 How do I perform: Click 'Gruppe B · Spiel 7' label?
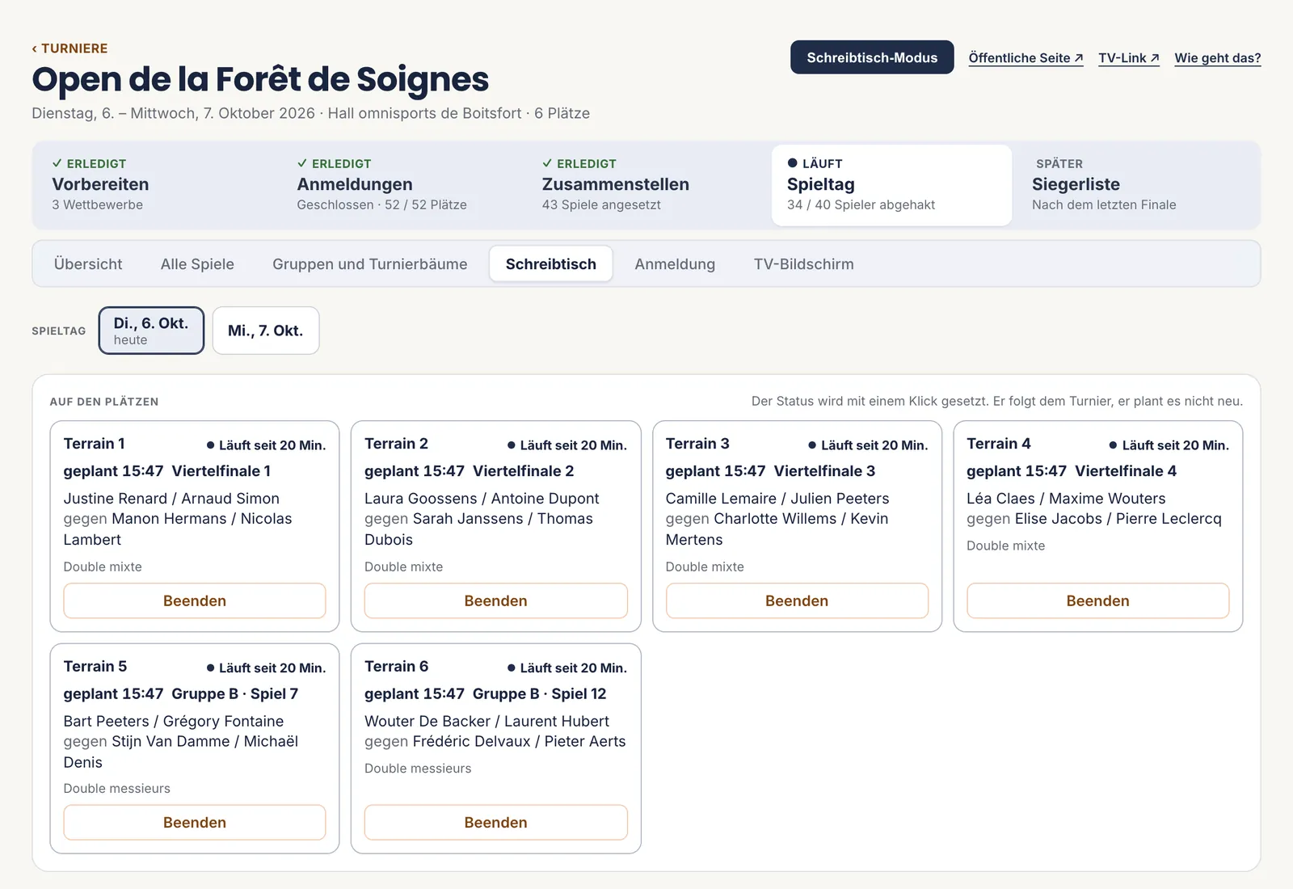click(x=235, y=693)
